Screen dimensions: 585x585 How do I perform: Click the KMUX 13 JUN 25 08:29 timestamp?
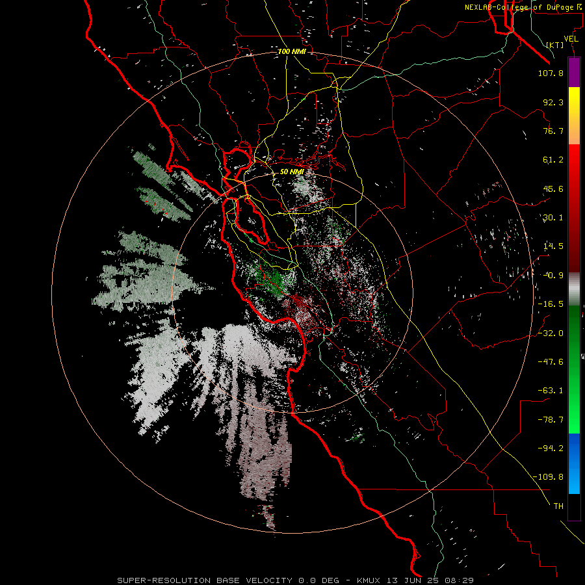(x=415, y=580)
